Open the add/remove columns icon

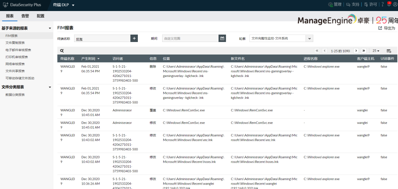click(389, 51)
